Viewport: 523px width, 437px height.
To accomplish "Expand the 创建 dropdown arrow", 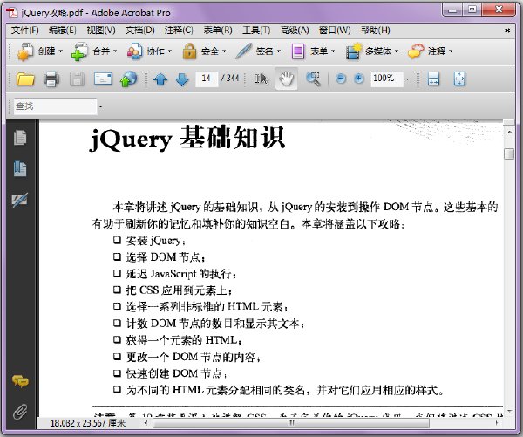I will pyautogui.click(x=61, y=51).
